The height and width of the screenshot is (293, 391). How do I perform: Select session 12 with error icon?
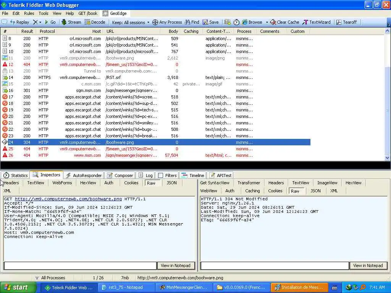point(5,64)
